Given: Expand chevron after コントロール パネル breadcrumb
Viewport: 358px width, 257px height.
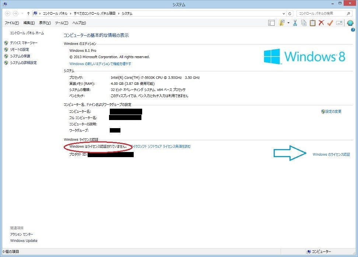Looking at the screenshot, I should 71,14.
